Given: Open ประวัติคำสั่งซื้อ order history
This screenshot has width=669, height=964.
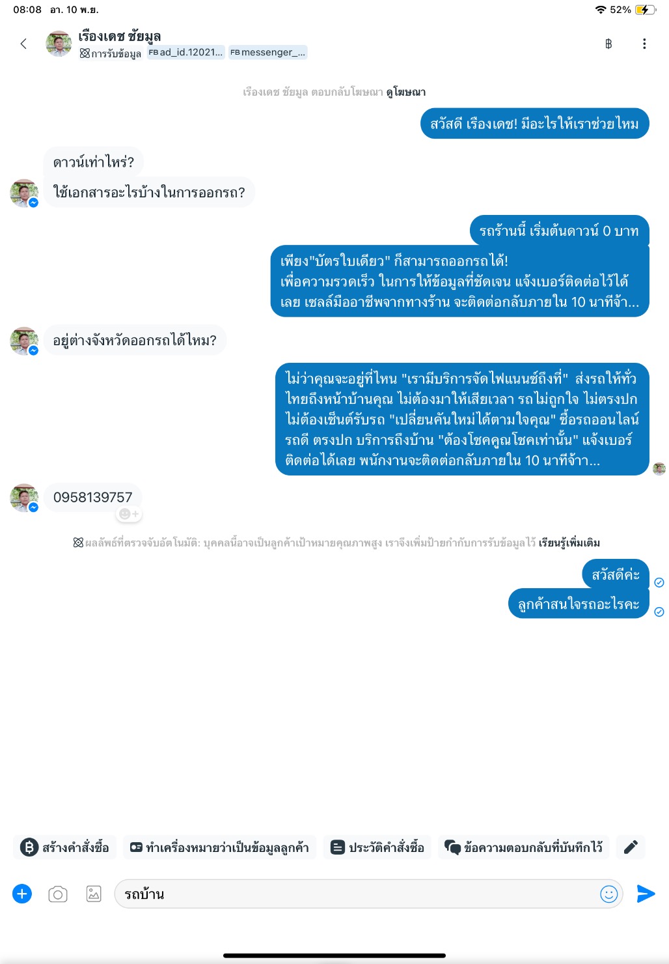Looking at the screenshot, I should point(377,847).
